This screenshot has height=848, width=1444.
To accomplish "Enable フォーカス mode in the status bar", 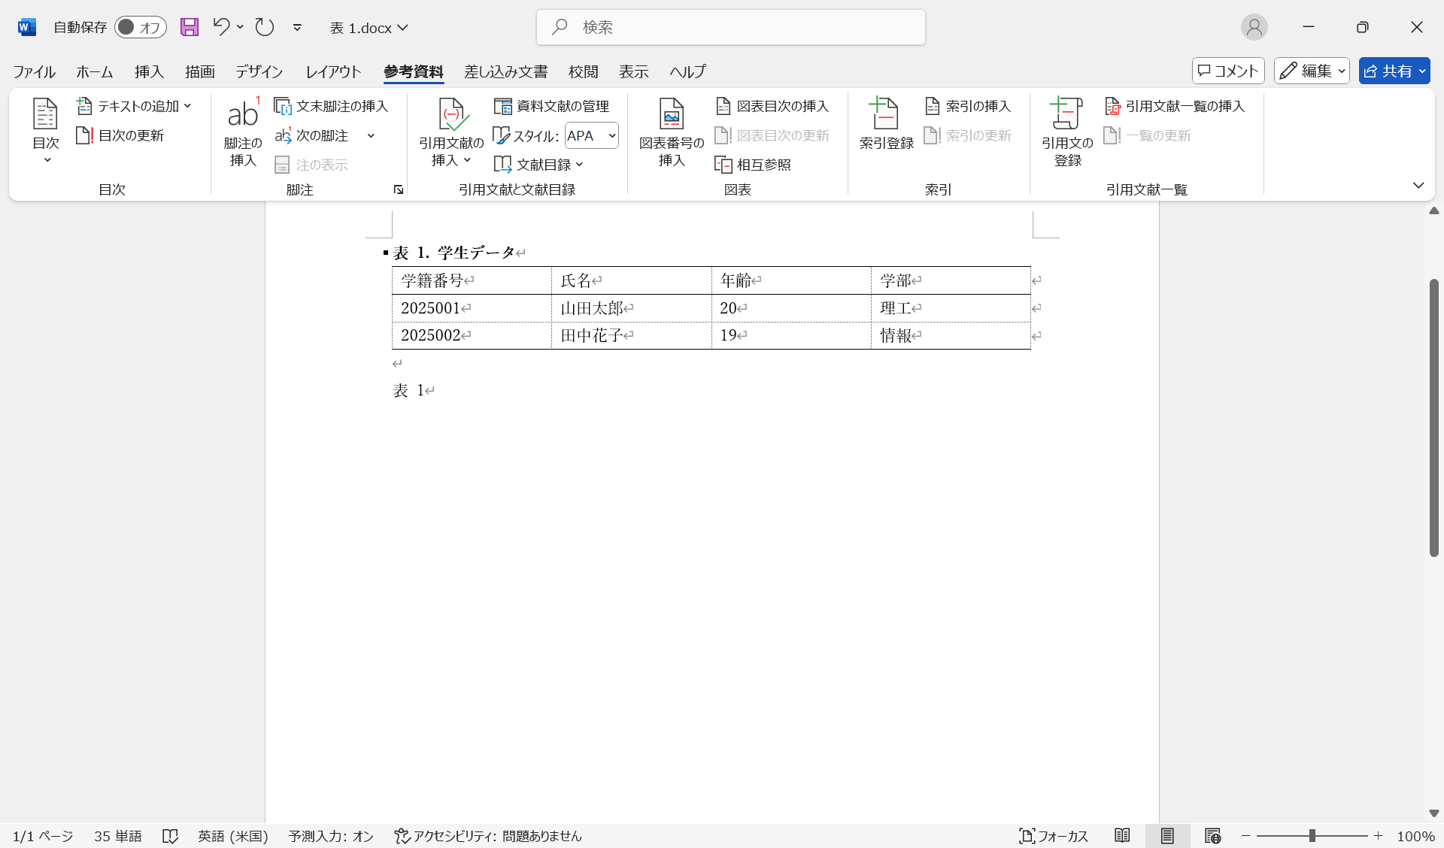I will [x=1053, y=836].
